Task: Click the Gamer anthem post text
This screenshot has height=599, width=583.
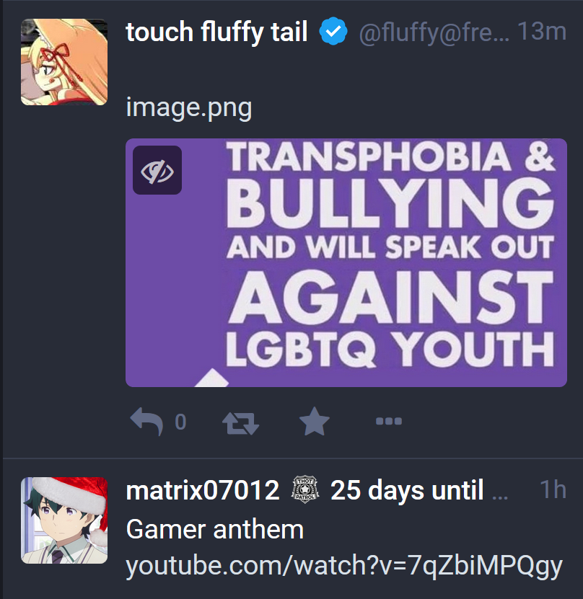Action: [215, 530]
